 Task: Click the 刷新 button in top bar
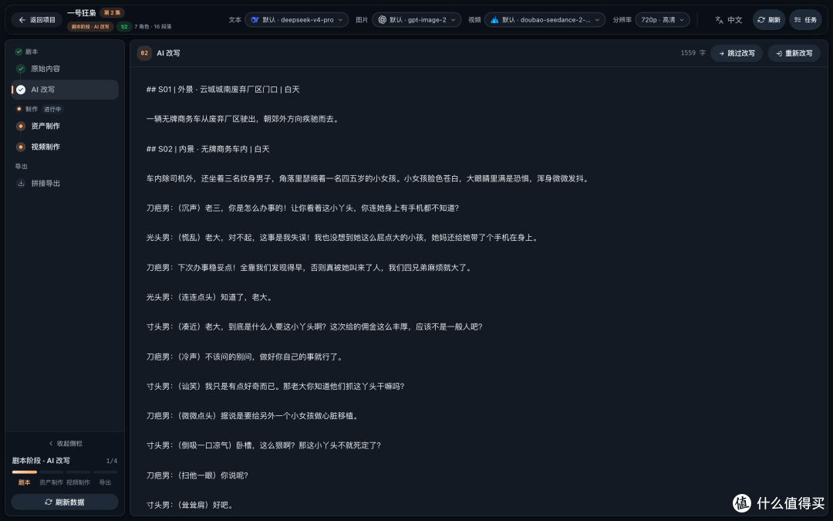769,19
